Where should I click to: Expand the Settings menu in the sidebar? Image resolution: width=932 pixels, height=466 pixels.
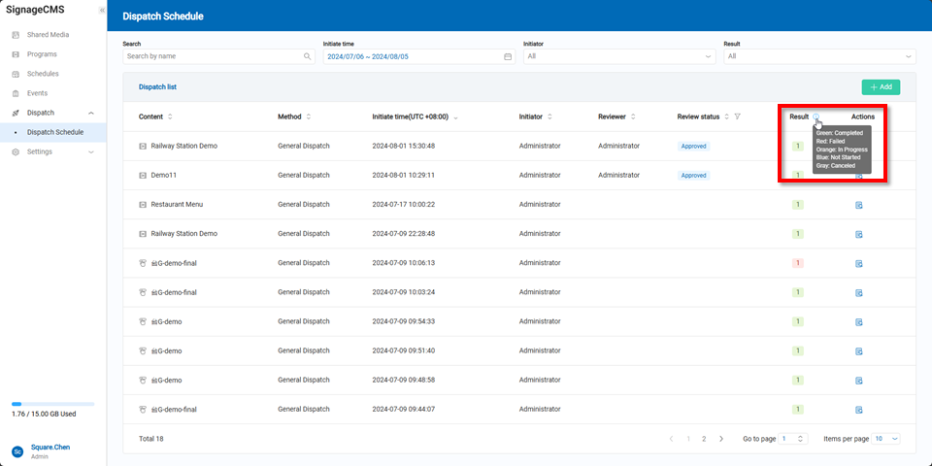point(91,151)
